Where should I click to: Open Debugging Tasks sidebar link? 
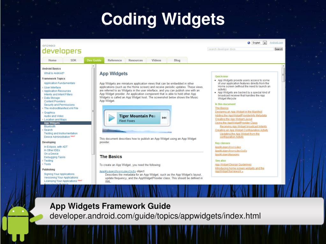55,157
